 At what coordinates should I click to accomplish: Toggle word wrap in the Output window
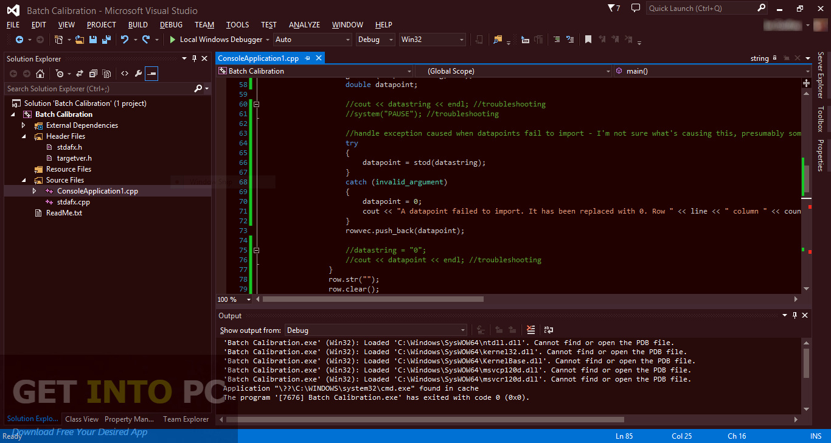[548, 330]
